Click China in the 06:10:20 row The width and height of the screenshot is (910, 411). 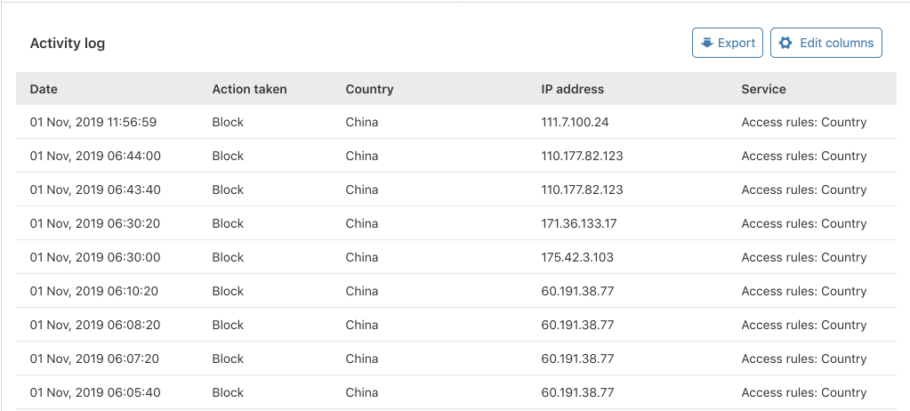pos(361,291)
